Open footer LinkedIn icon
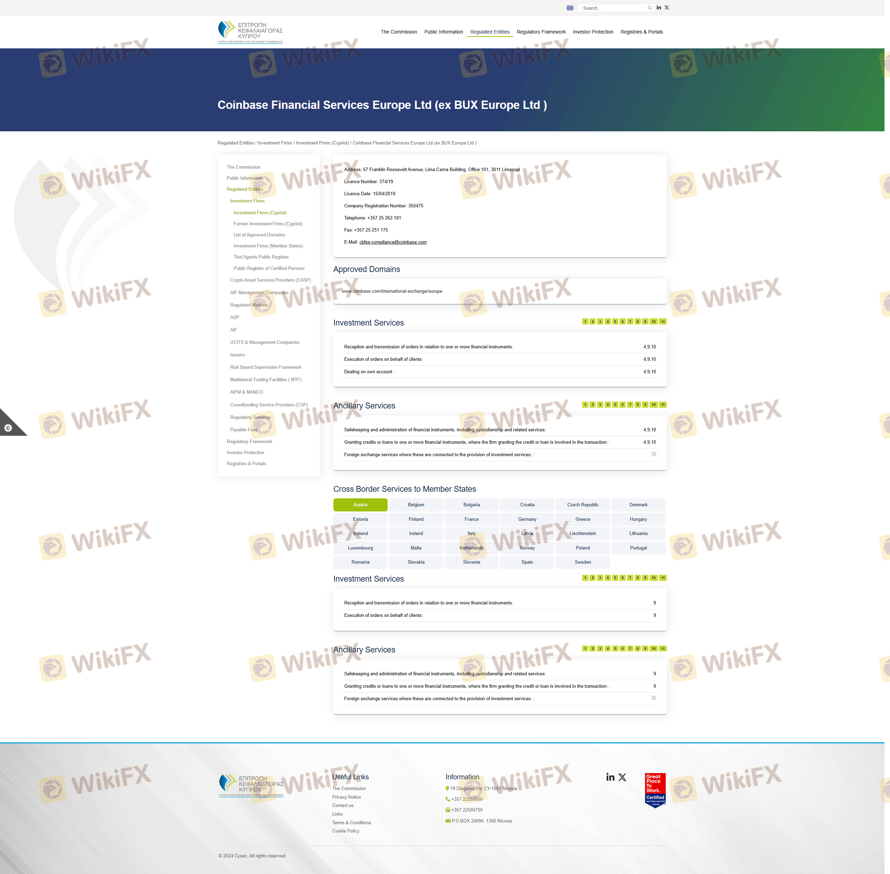The width and height of the screenshot is (890, 874). click(610, 777)
